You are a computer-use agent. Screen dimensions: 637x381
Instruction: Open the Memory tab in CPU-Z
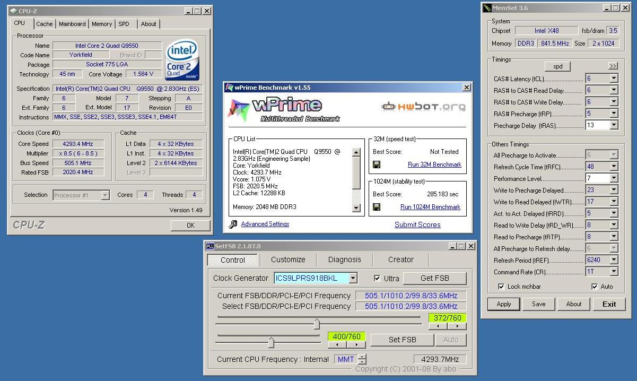(x=102, y=24)
